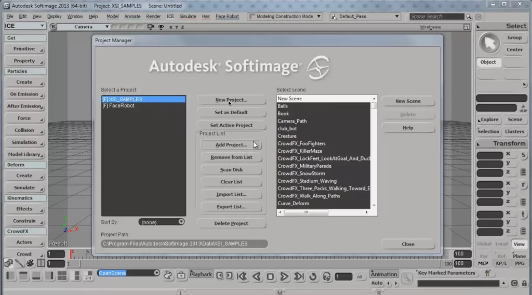The width and height of the screenshot is (532, 295).
Task: Click the Scan Disk button
Action: coord(231,169)
